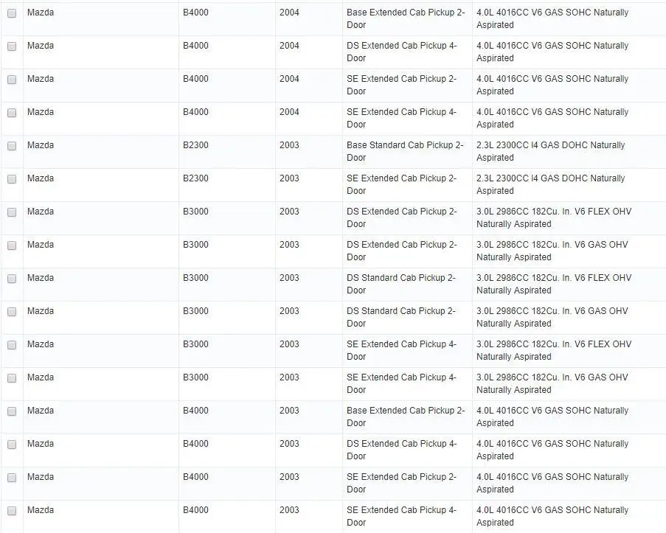Select the 2004 B4000 SE 2-Door row checkbox

pos(12,80)
